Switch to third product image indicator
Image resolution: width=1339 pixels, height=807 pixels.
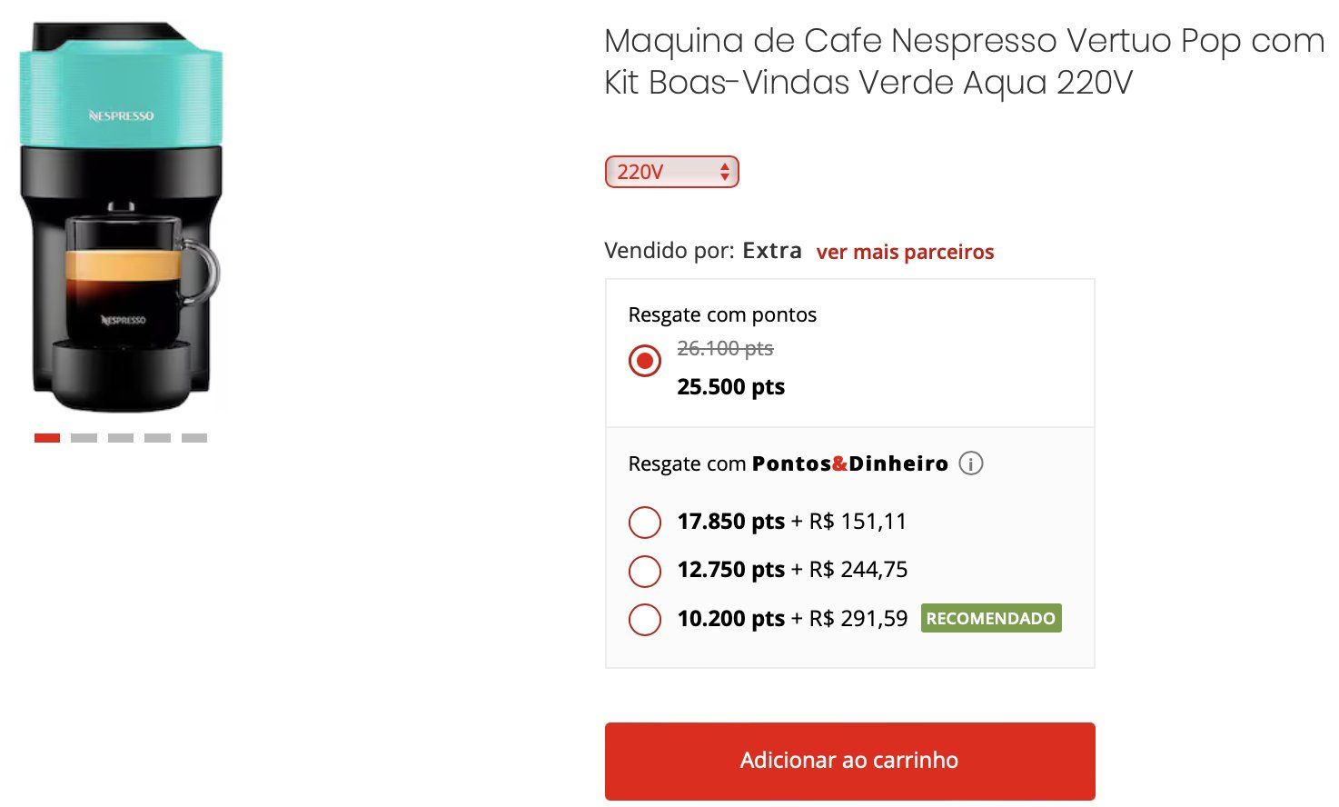pos(121,438)
